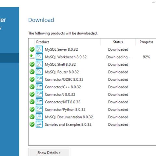Select the MySQL Shell 8.0.32 row name
The width and height of the screenshot is (156, 156).
[x=60, y=64]
